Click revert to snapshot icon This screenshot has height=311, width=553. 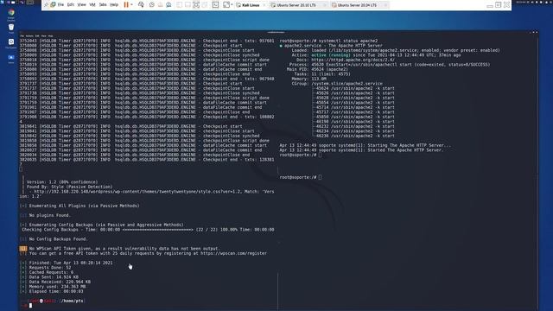[x=160, y=5]
